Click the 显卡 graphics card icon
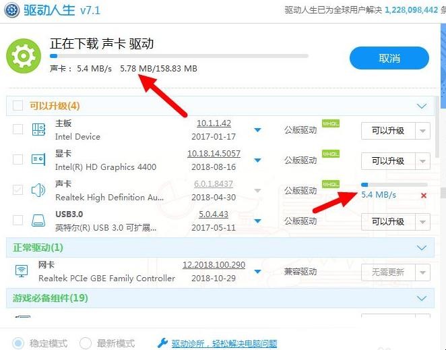446x350 pixels. click(38, 159)
